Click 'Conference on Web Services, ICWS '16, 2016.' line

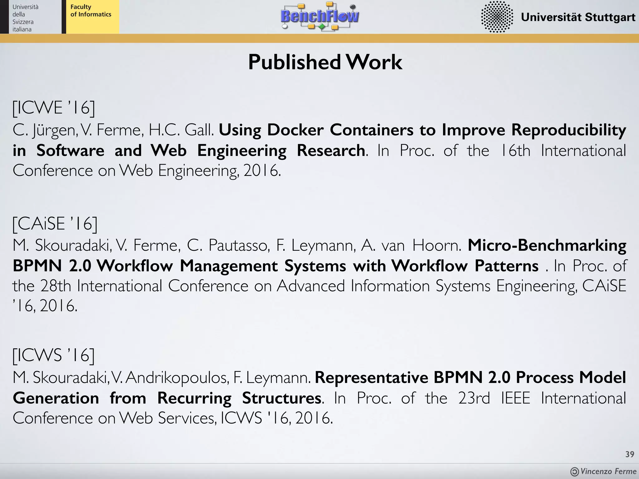tap(173, 418)
